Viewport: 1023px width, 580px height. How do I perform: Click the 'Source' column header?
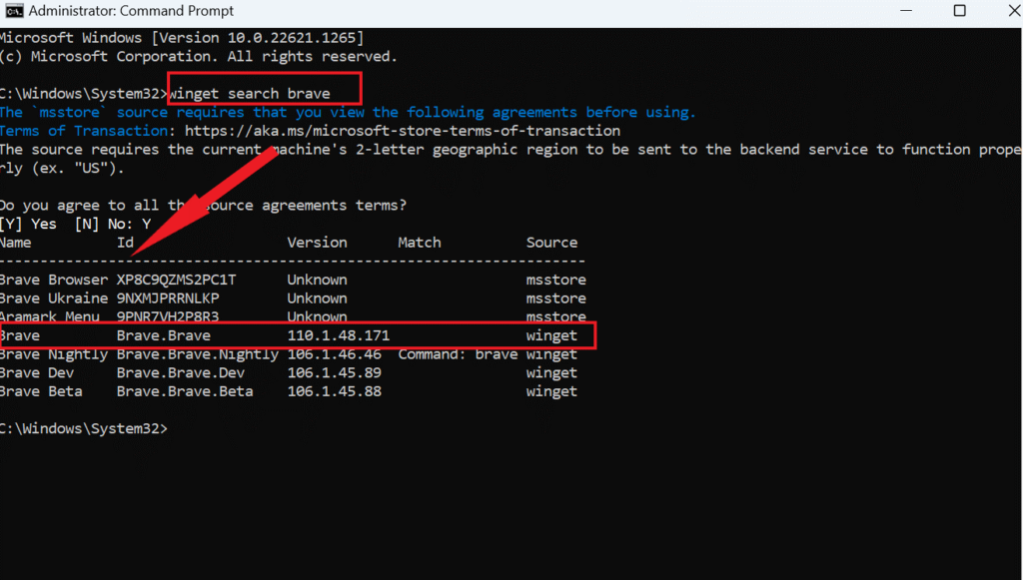click(x=551, y=243)
